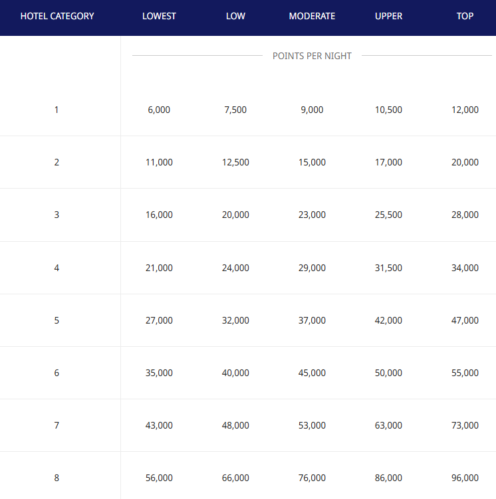The image size is (496, 499).
Task: Click 20,000 in the category 3 row
Action: point(235,215)
